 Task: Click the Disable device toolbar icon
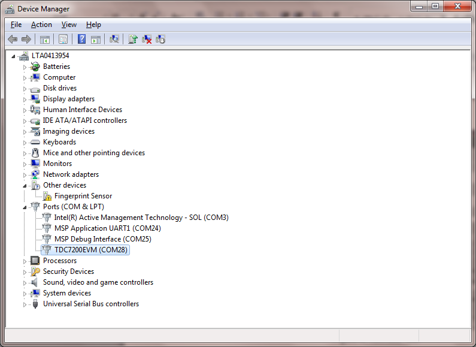pyautogui.click(x=160, y=39)
